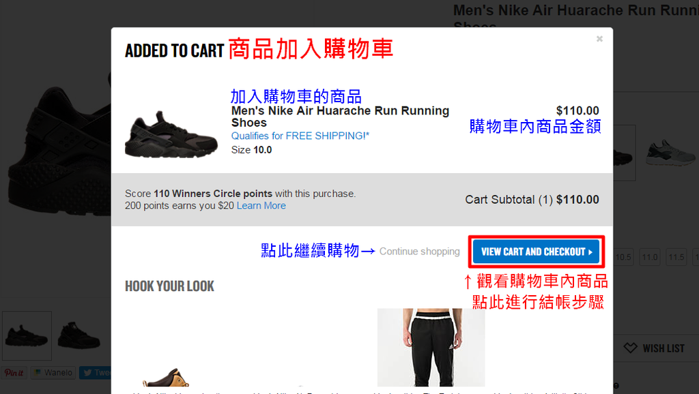Click the Wanelo share button
Image resolution: width=699 pixels, height=394 pixels.
coord(53,373)
